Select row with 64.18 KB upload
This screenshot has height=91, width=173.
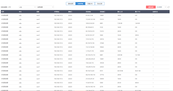85,71
